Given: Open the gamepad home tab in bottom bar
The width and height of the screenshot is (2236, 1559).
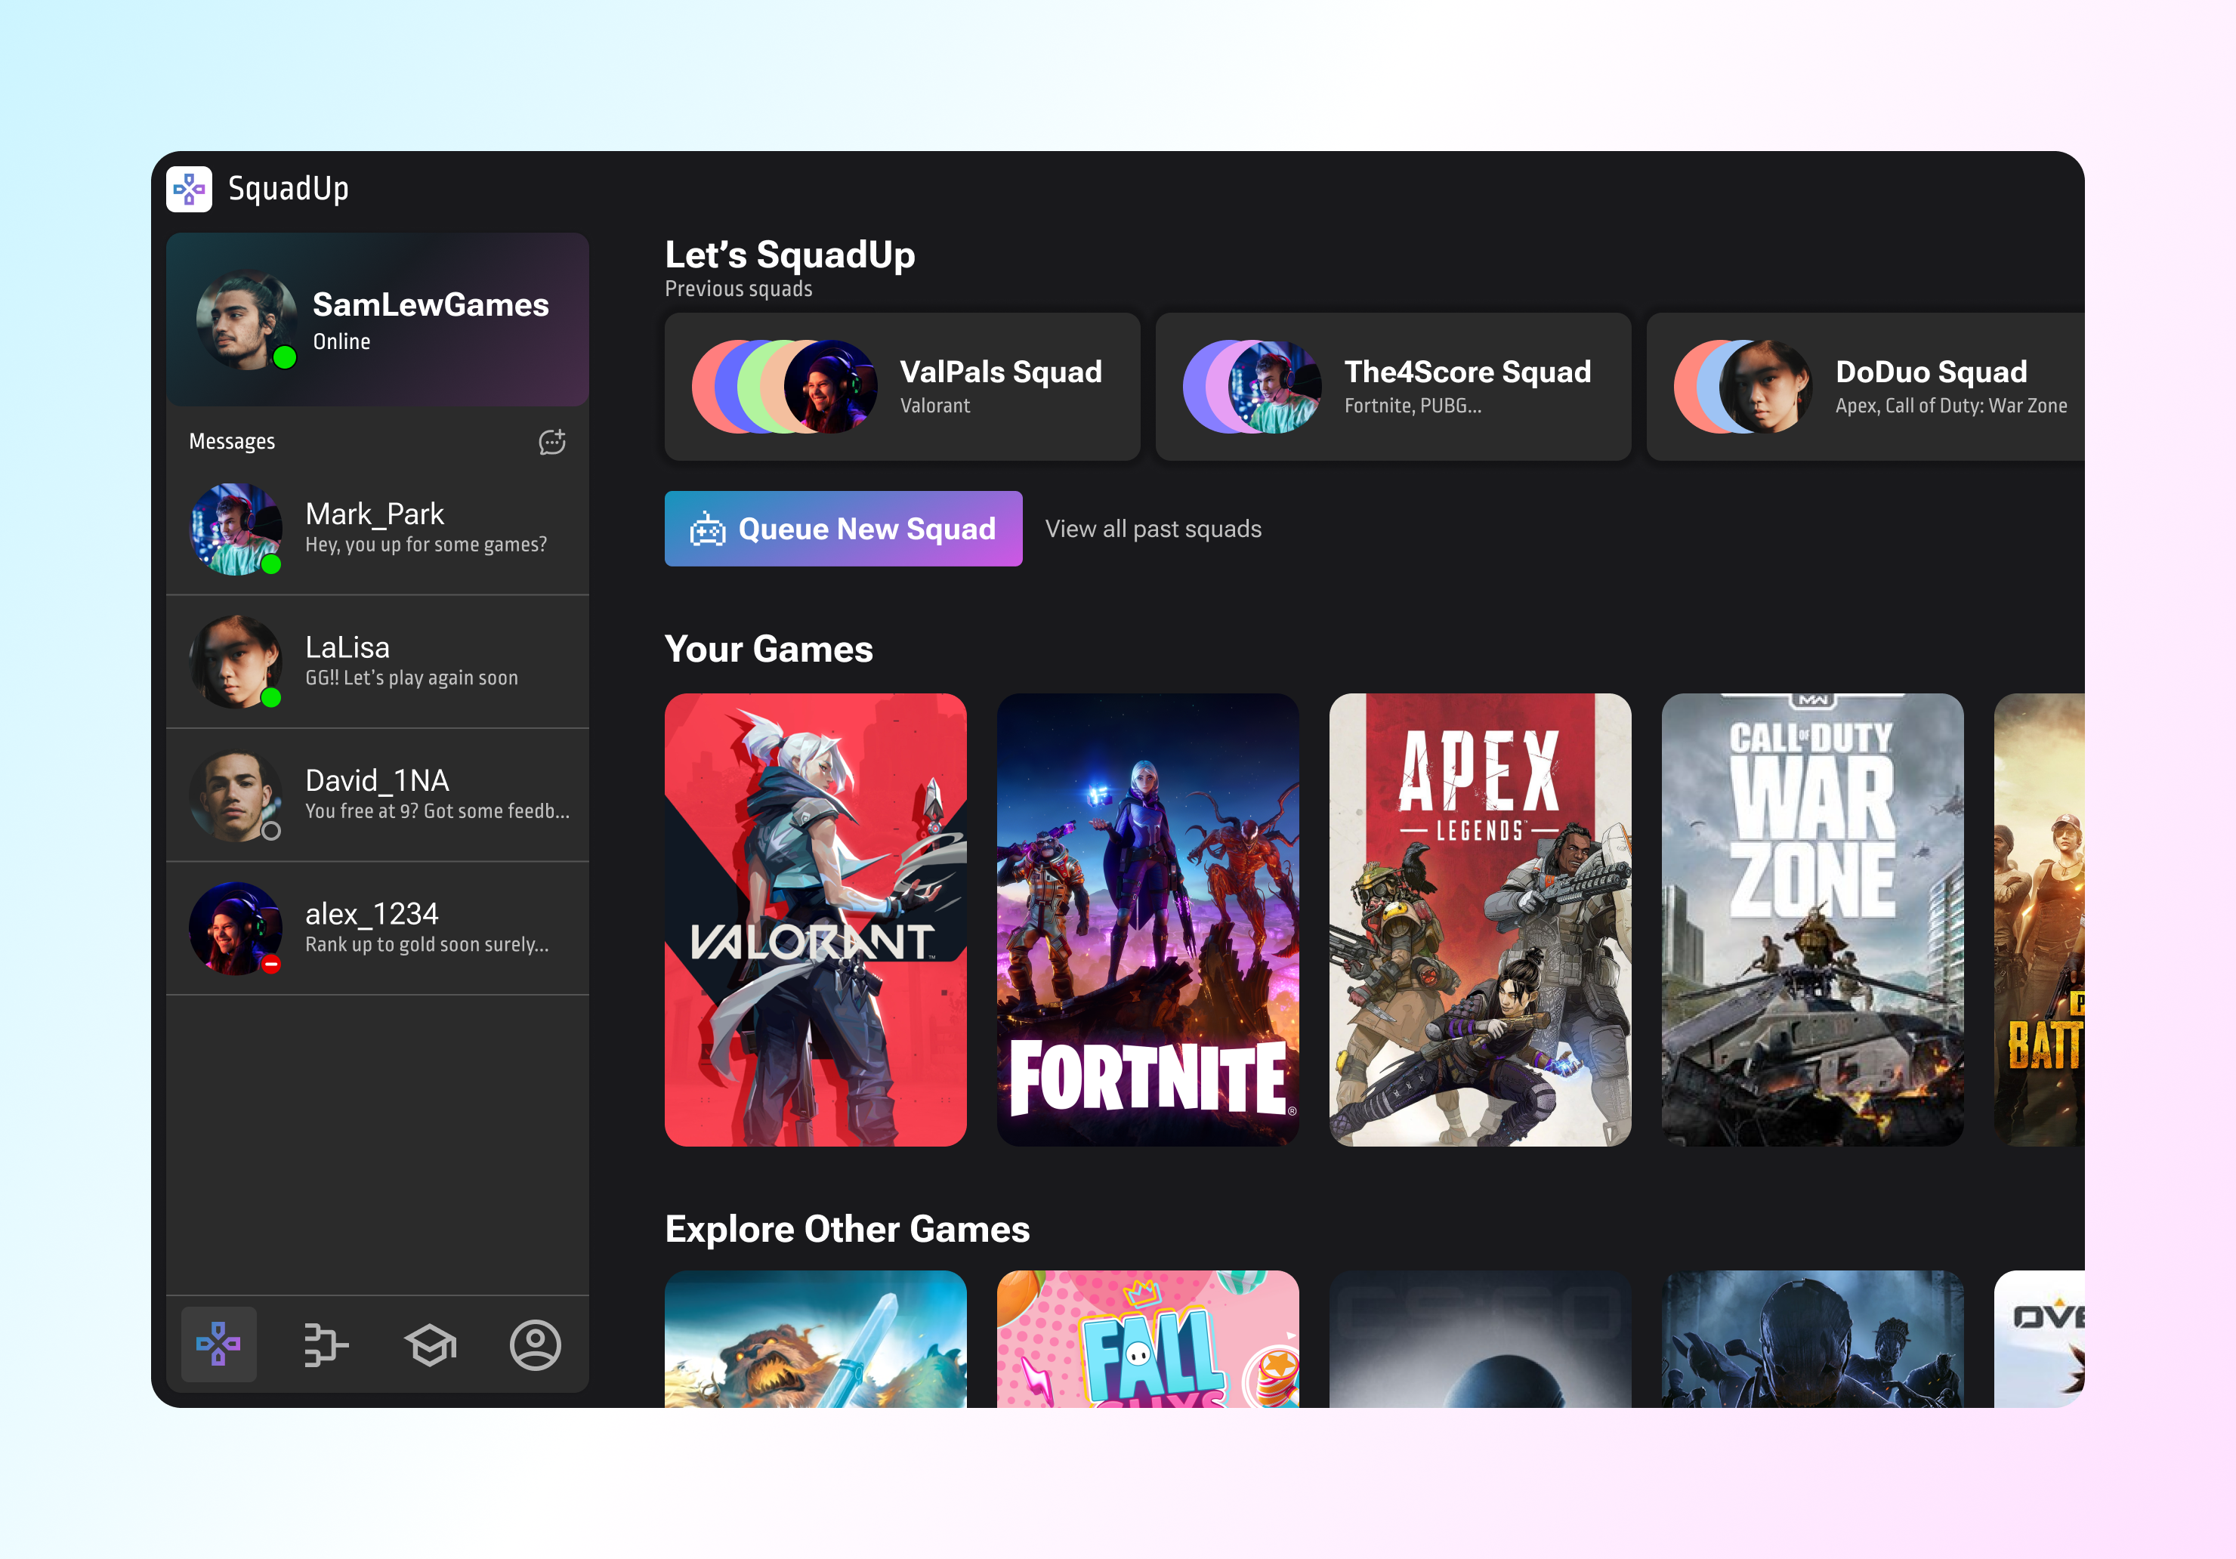Looking at the screenshot, I should [x=219, y=1344].
